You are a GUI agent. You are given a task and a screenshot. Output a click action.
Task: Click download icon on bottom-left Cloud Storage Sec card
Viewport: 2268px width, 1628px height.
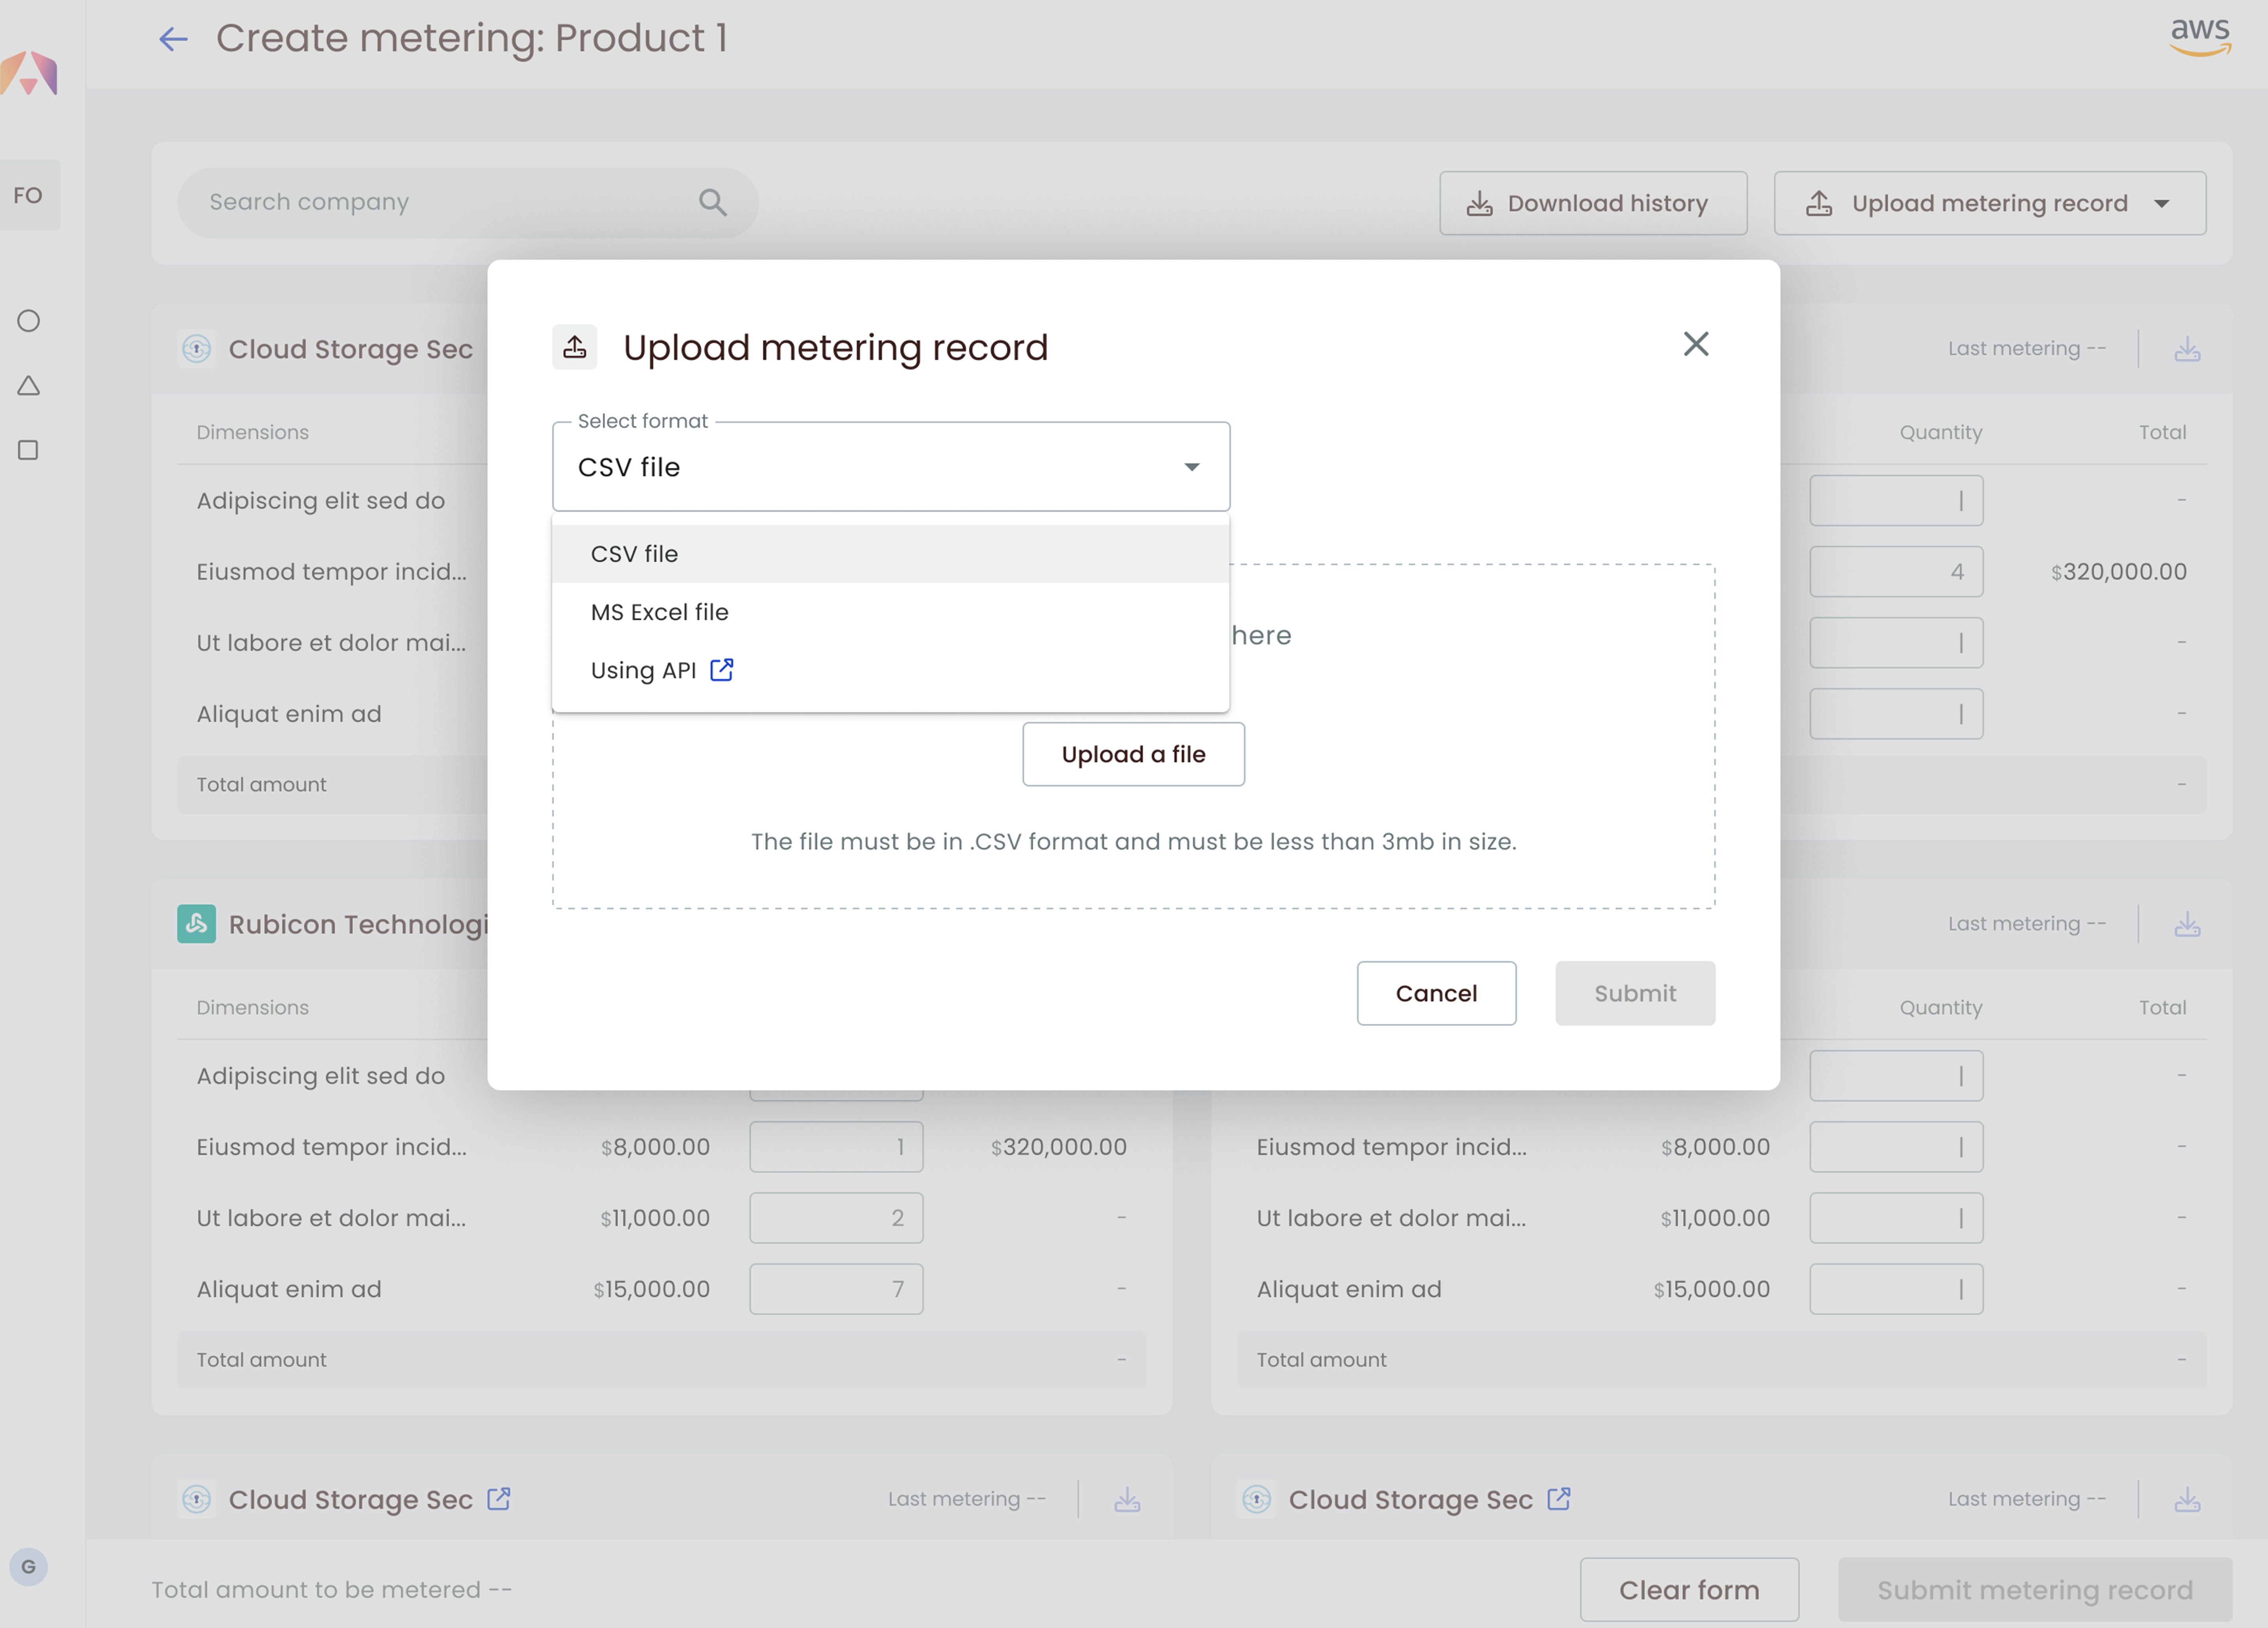coord(1127,1499)
